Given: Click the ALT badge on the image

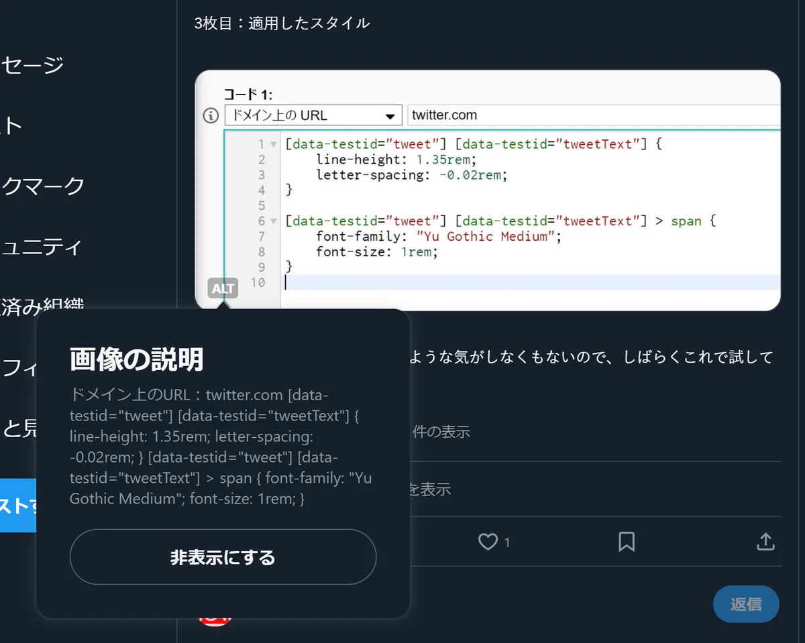Looking at the screenshot, I should tap(223, 288).
